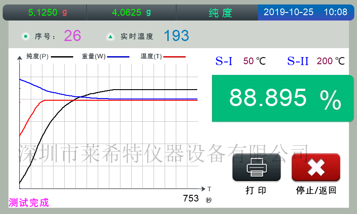Click the 停止/返回 label

click(x=316, y=190)
